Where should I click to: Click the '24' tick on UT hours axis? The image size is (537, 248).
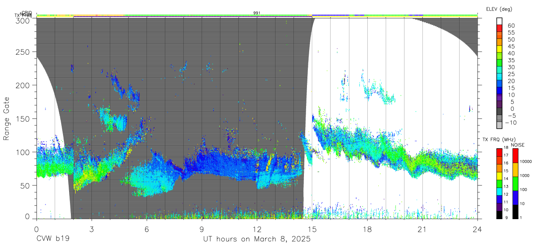click(478, 229)
